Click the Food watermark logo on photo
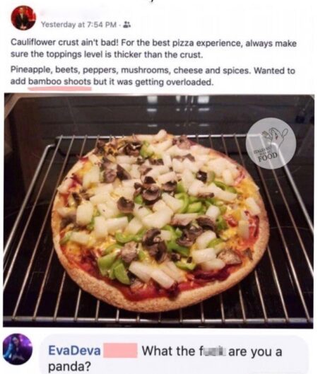 tap(271, 144)
